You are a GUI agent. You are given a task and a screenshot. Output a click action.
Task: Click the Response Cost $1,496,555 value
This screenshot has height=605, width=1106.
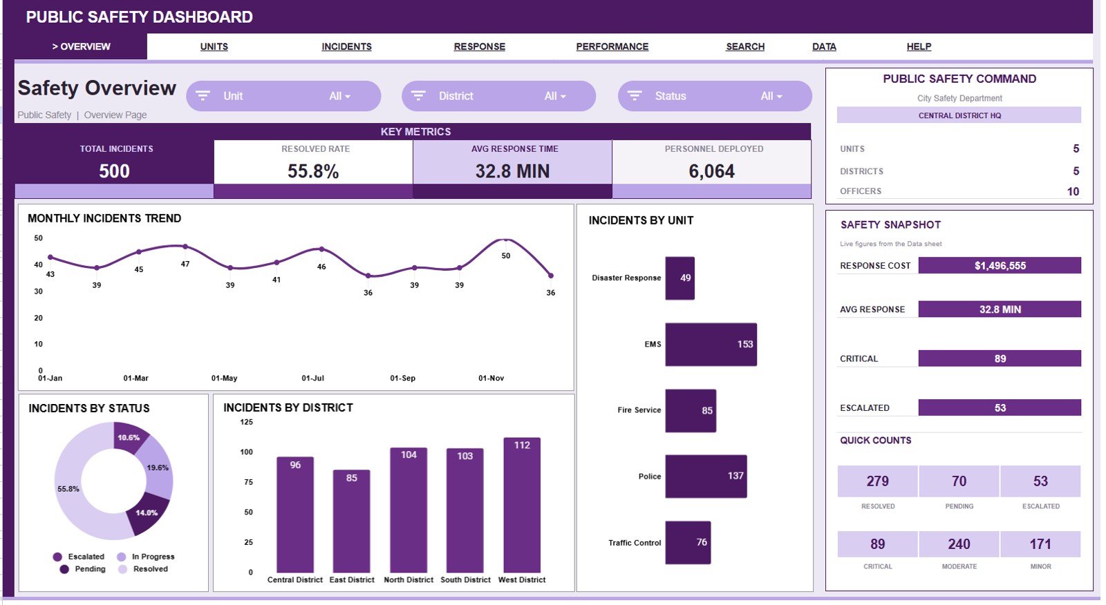(1000, 265)
